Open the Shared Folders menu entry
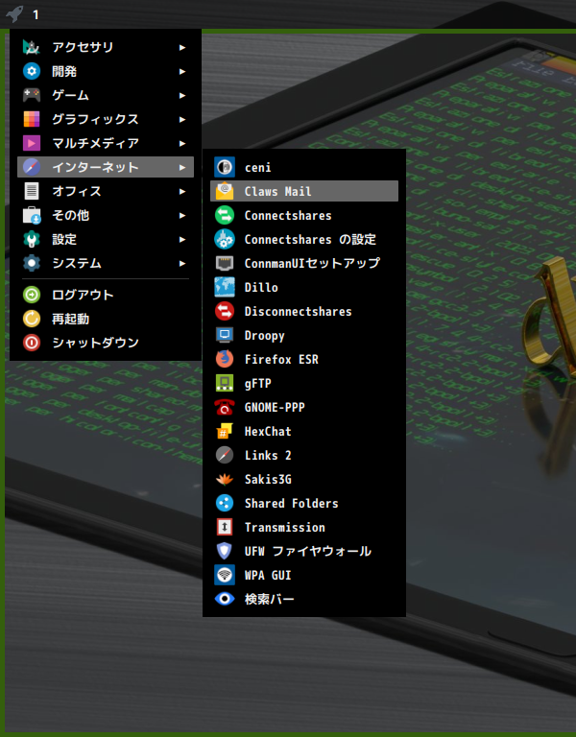Screen dimensions: 576x737 [304, 503]
